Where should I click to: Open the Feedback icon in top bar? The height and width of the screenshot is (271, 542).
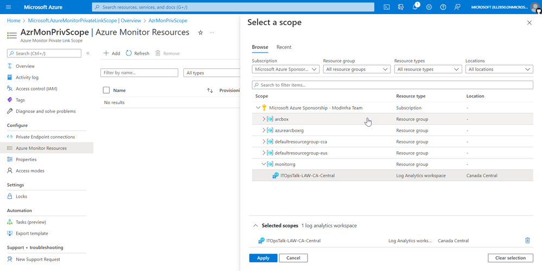457,7
